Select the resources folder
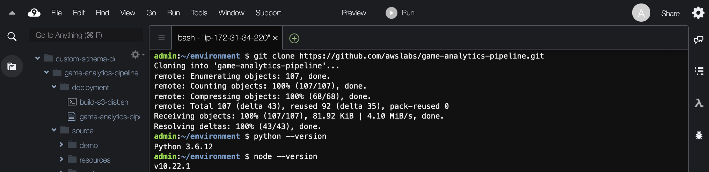The width and height of the screenshot is (709, 172). click(x=95, y=160)
